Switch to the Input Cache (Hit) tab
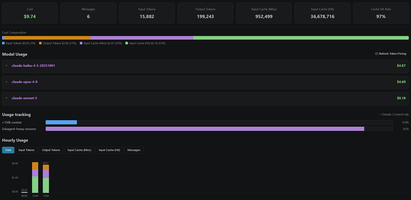Screen dimensions: 411x200 [109, 150]
